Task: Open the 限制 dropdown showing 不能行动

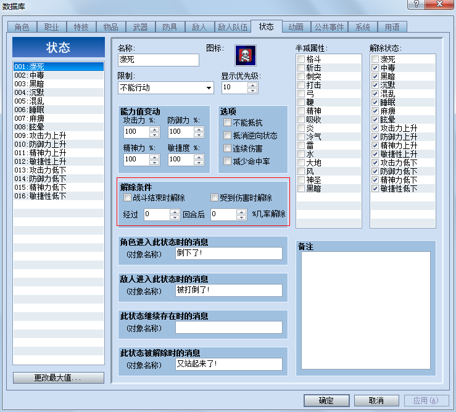Action: click(x=166, y=87)
